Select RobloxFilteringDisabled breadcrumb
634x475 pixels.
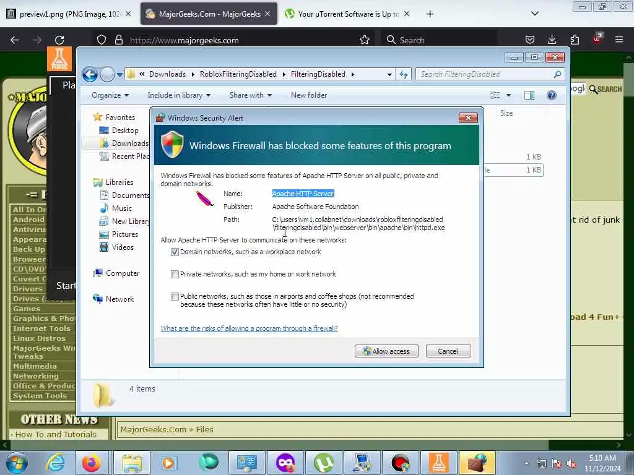[x=238, y=74]
